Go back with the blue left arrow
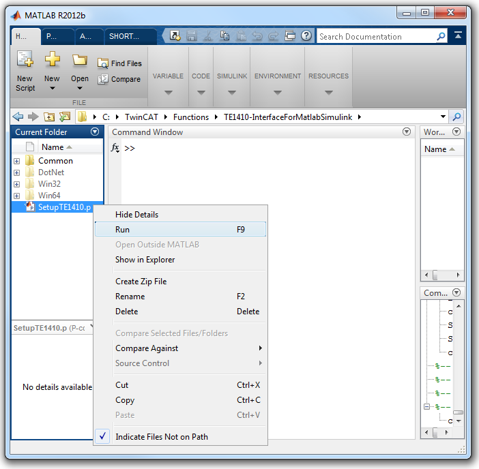Screen dimensions: 479x469 [x=18, y=117]
